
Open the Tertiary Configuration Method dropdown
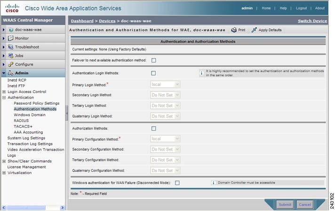click(165, 160)
